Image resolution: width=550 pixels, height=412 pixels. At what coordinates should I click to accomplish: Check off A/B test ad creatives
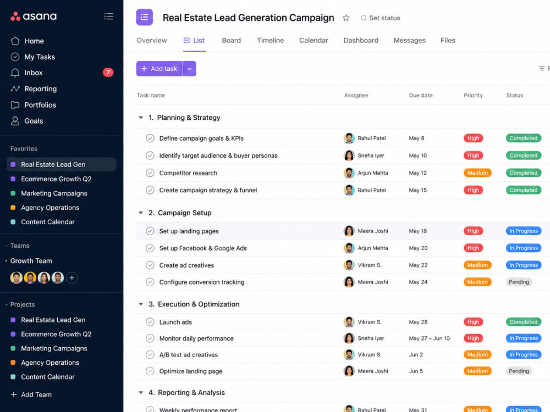[150, 354]
